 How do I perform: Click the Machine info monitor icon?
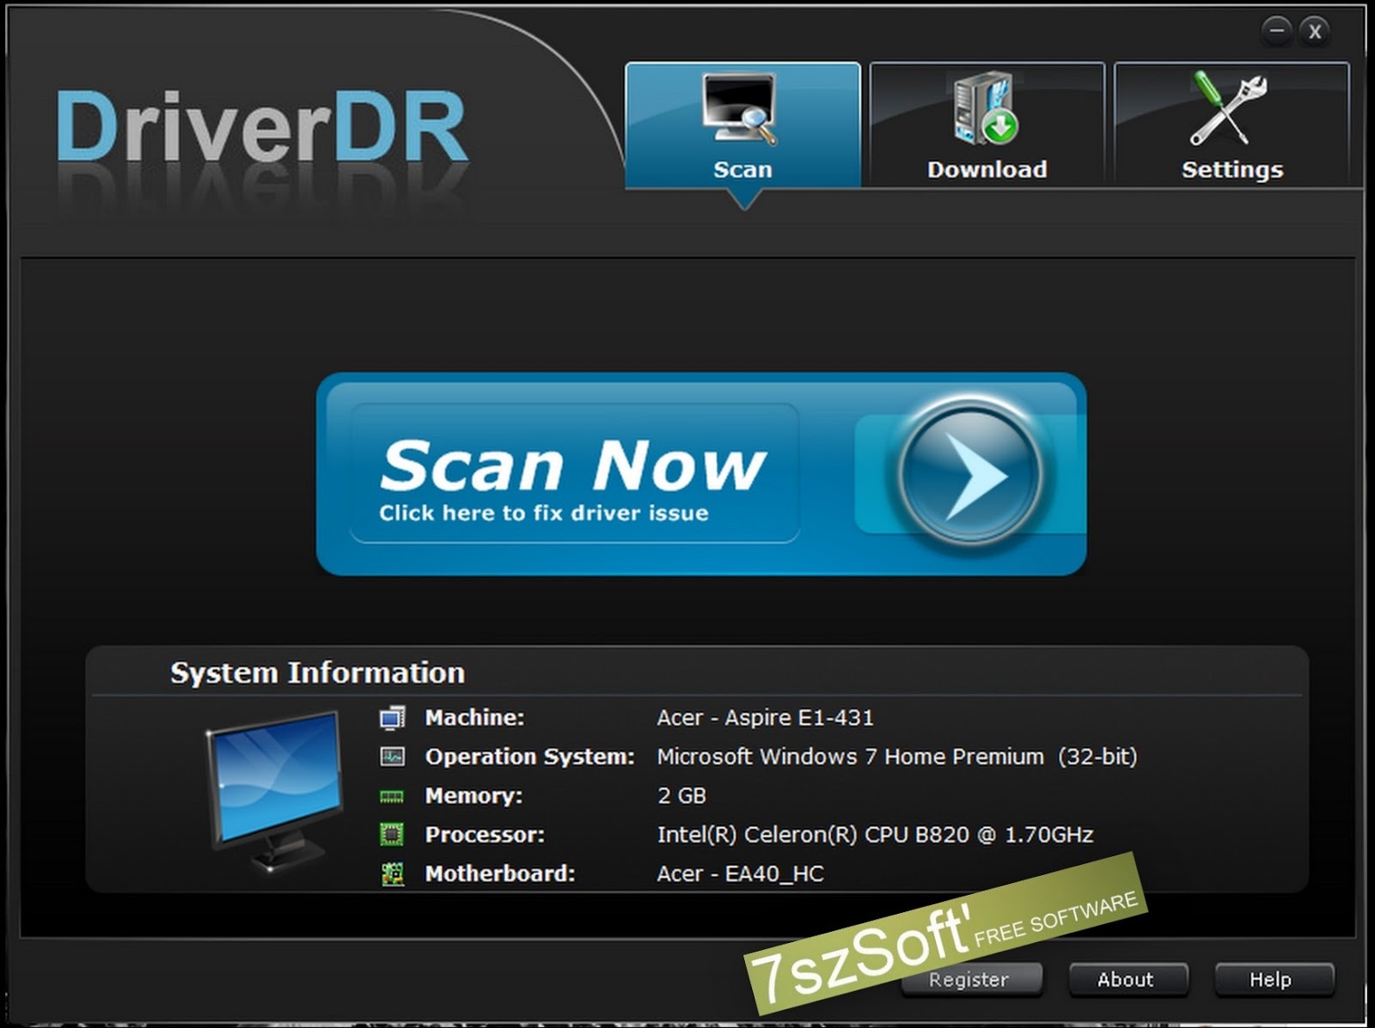[x=393, y=717]
